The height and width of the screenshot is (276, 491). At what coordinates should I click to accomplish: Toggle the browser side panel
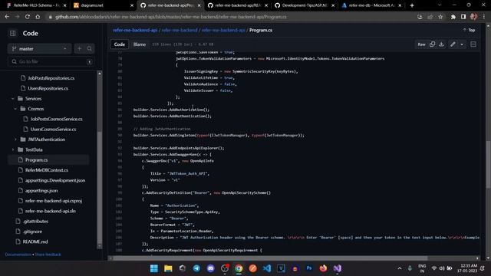(x=463, y=17)
